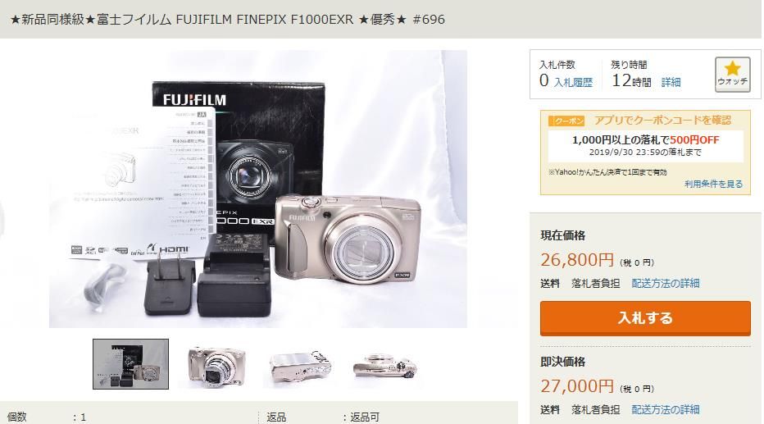Select second thumbnail showing camera front
This screenshot has height=424, width=764.
pyautogui.click(x=216, y=365)
